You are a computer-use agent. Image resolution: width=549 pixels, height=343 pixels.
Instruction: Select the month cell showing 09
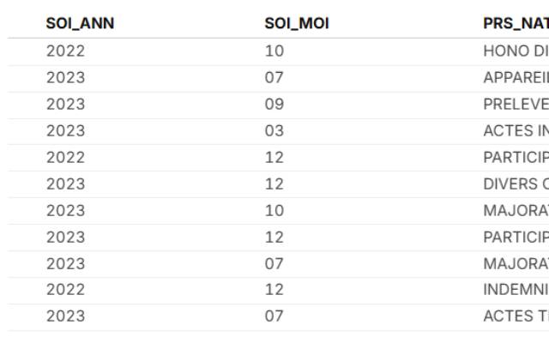pos(274,104)
